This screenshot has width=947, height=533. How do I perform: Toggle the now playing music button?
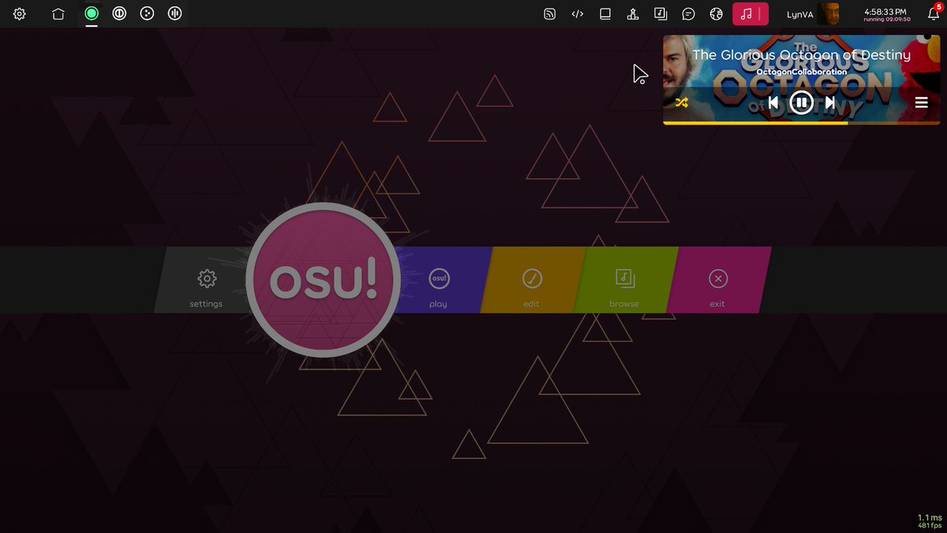coord(750,13)
